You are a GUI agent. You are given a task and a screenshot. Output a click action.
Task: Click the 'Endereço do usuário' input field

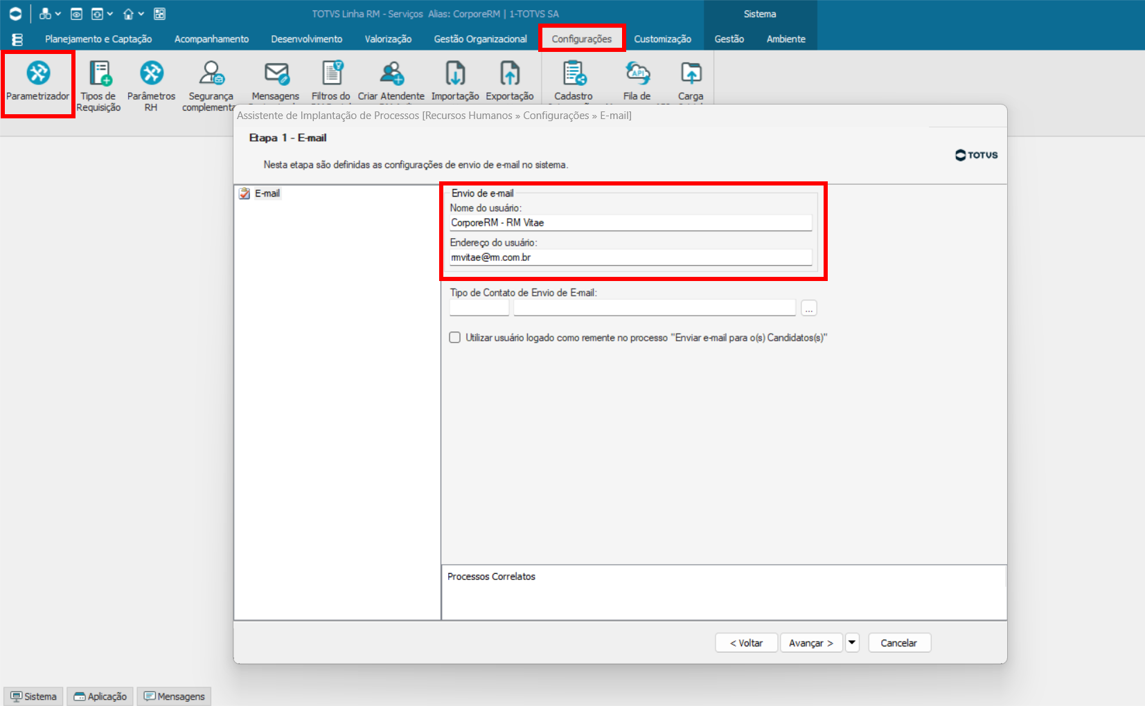[630, 257]
